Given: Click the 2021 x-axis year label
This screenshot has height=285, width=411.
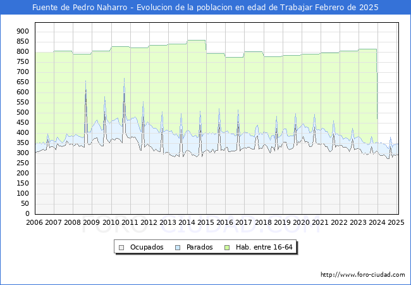Looking at the screenshot, I should [x=320, y=222].
